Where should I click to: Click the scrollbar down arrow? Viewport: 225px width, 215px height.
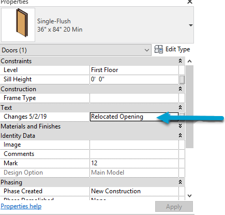pos(189,196)
